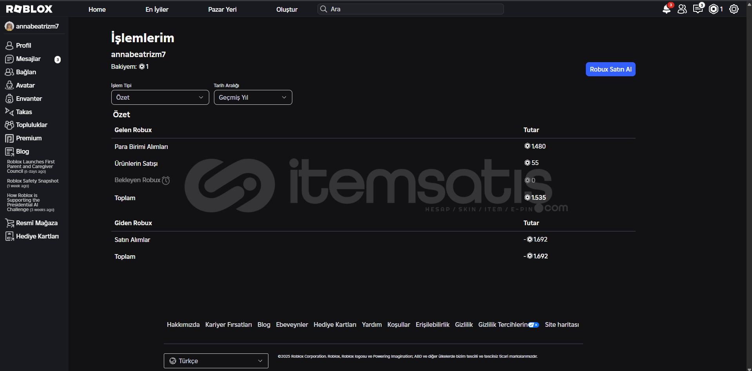Toggle the Gizlilik Tercihlerin privacy switch
Viewport: 752px width, 371px height.
point(533,325)
